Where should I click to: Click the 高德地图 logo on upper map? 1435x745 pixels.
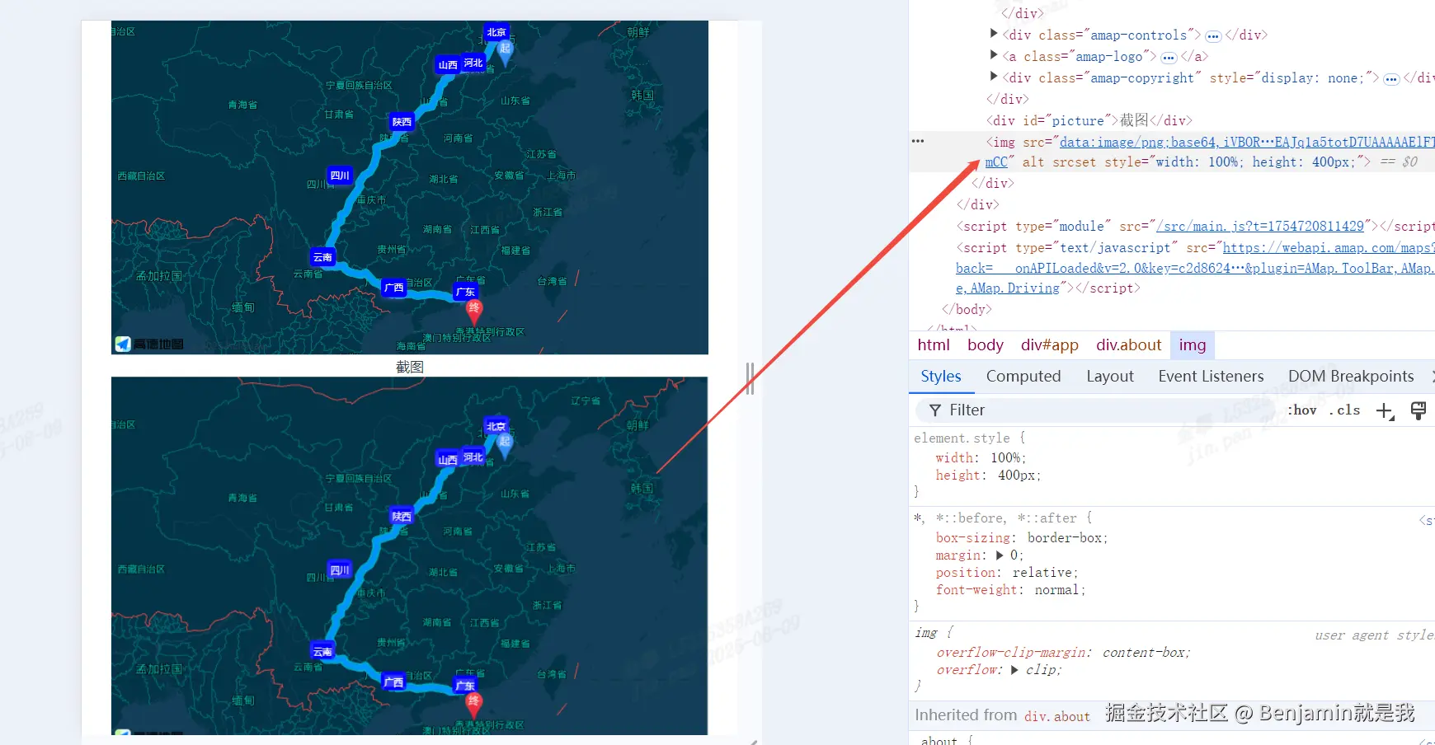pyautogui.click(x=149, y=344)
